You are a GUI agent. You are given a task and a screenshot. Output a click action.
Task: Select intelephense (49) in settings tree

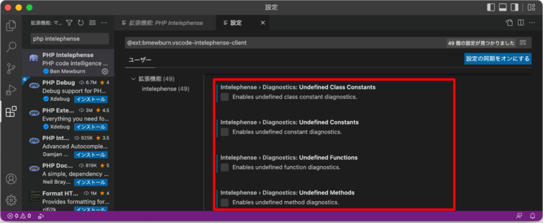click(165, 89)
